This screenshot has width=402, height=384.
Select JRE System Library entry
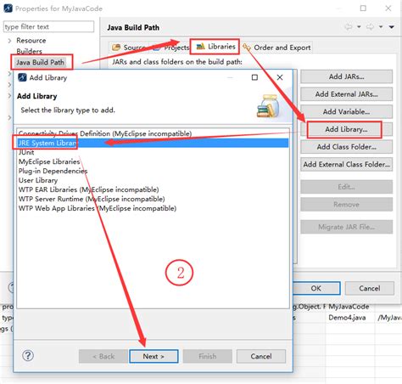point(153,143)
